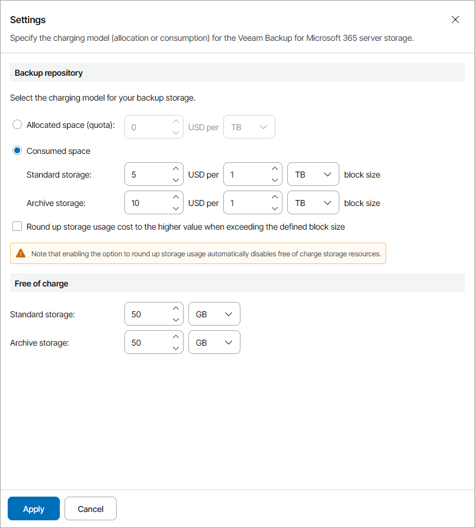This screenshot has height=528, width=475.
Task: Open the TB unit dropdown for Archive storage
Action: click(313, 202)
